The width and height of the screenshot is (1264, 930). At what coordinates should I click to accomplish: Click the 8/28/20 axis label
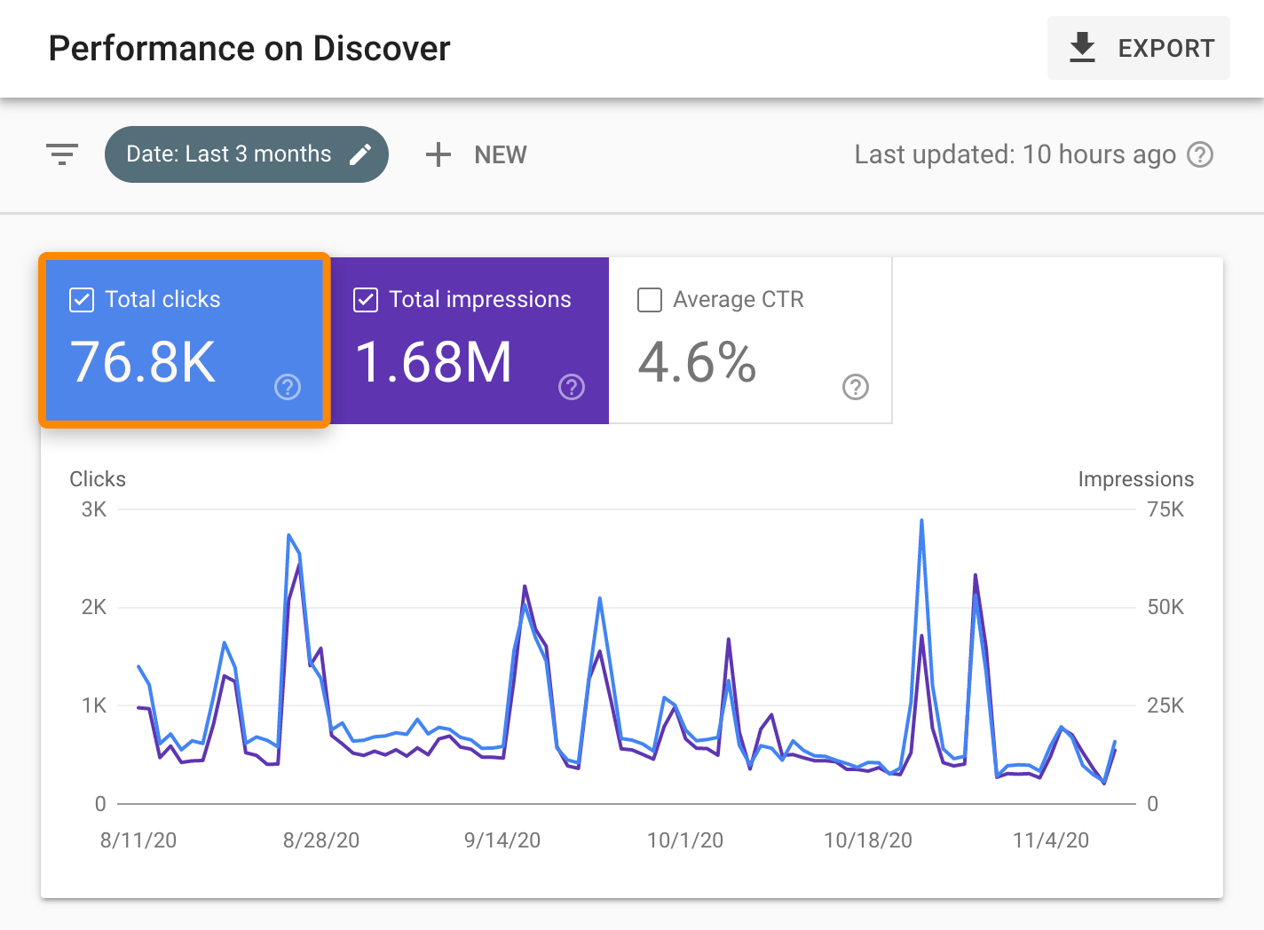[321, 839]
